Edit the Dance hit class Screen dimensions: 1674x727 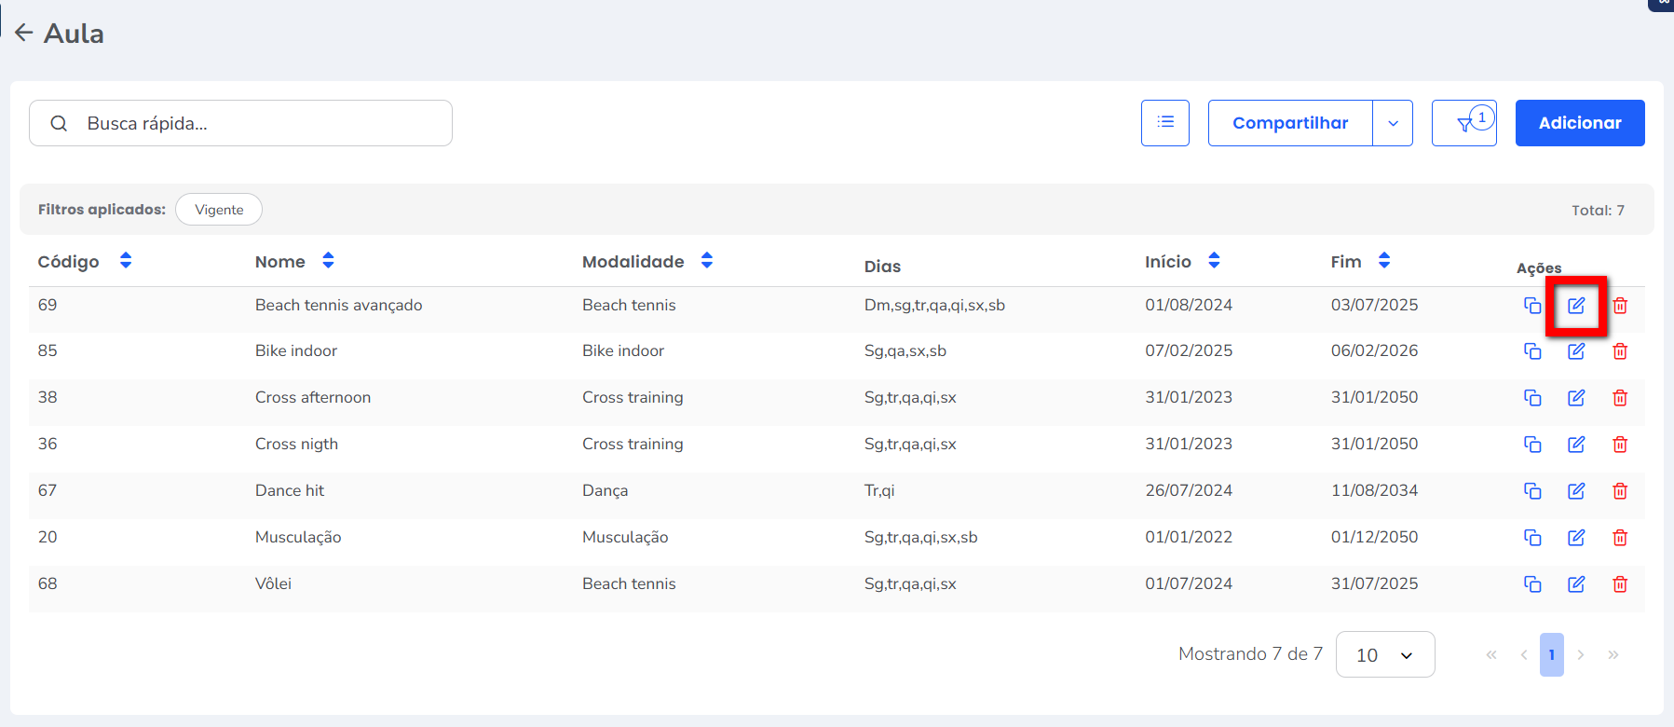tap(1576, 491)
